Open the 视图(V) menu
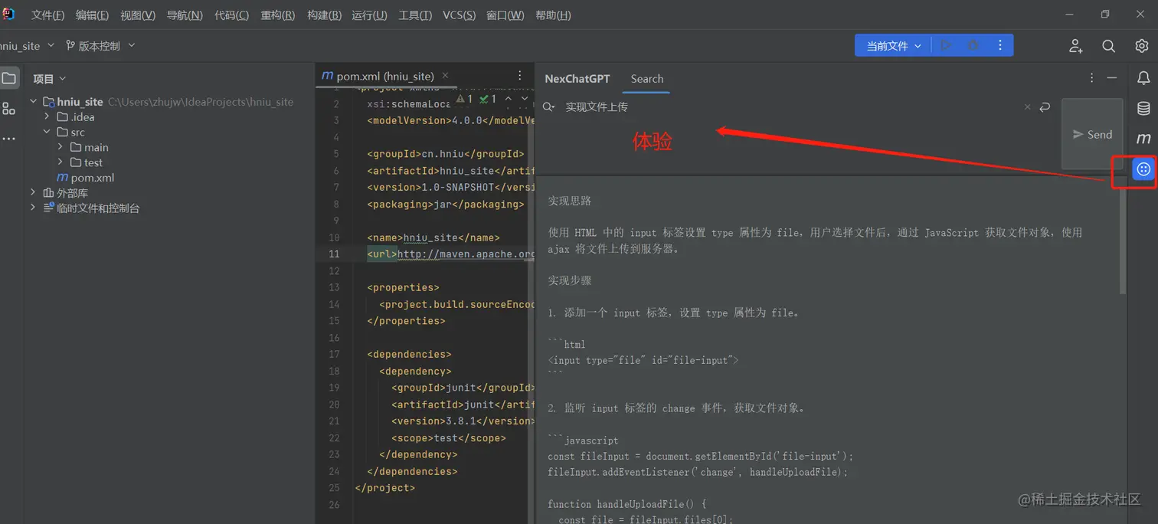 tap(137, 15)
